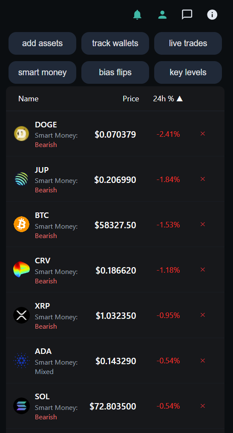Click the DOGE coin logo
This screenshot has height=433, width=233.
21,134
